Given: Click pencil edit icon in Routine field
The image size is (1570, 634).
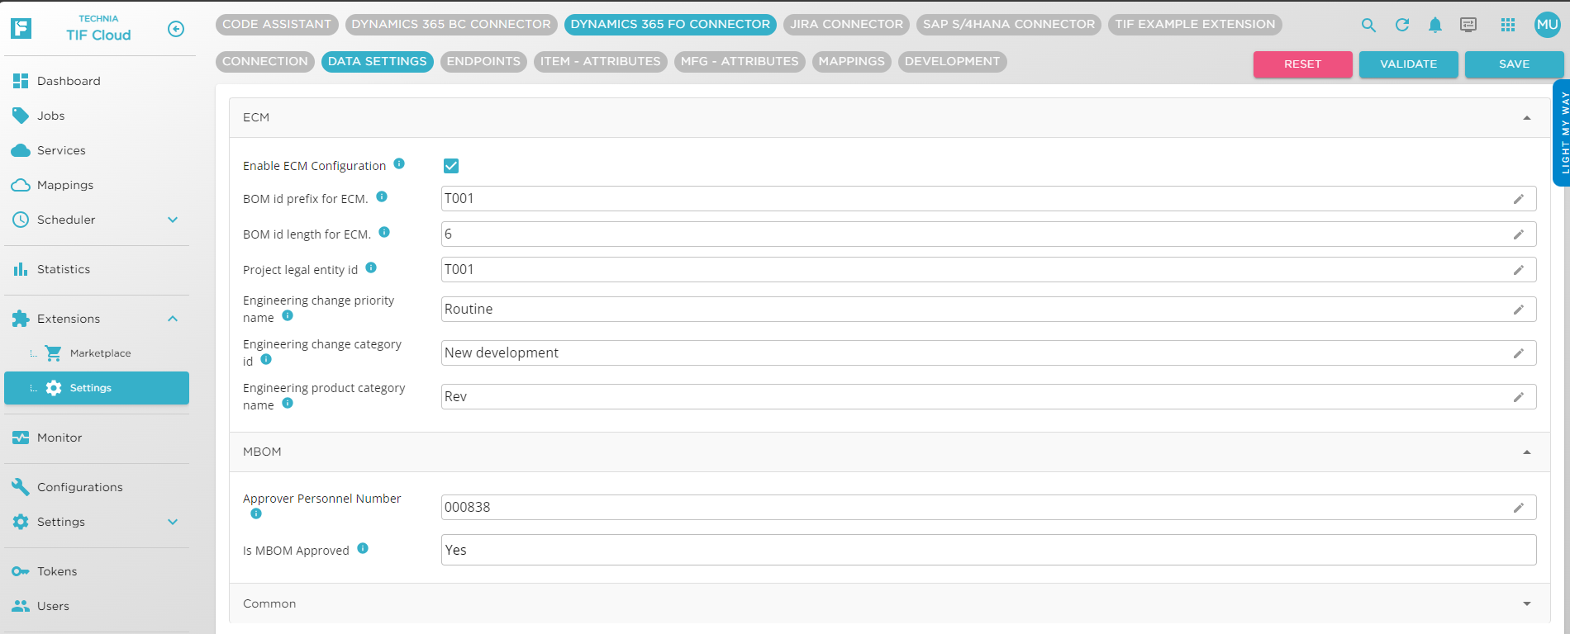Looking at the screenshot, I should click(1518, 310).
